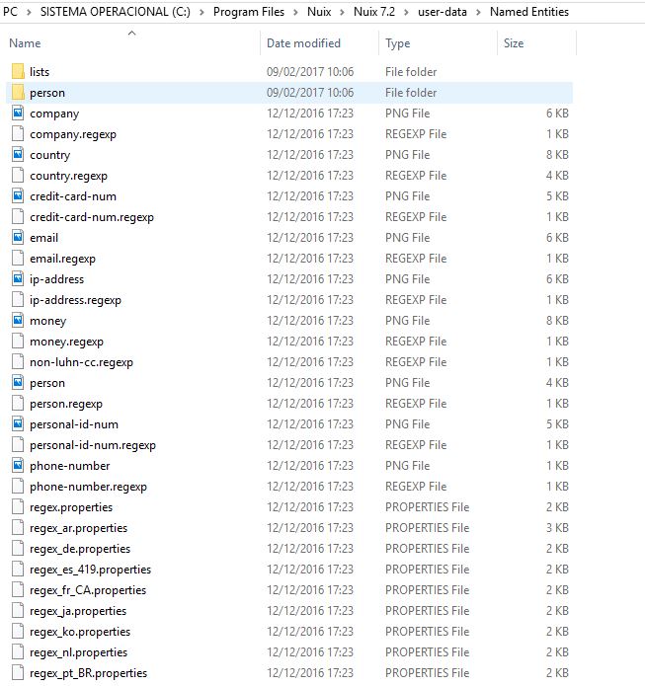Click the regex_ar.properties file icon

pos(18,528)
